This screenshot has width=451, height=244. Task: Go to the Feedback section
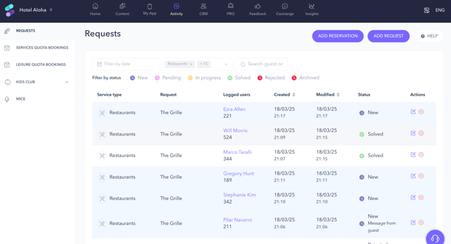(x=257, y=9)
